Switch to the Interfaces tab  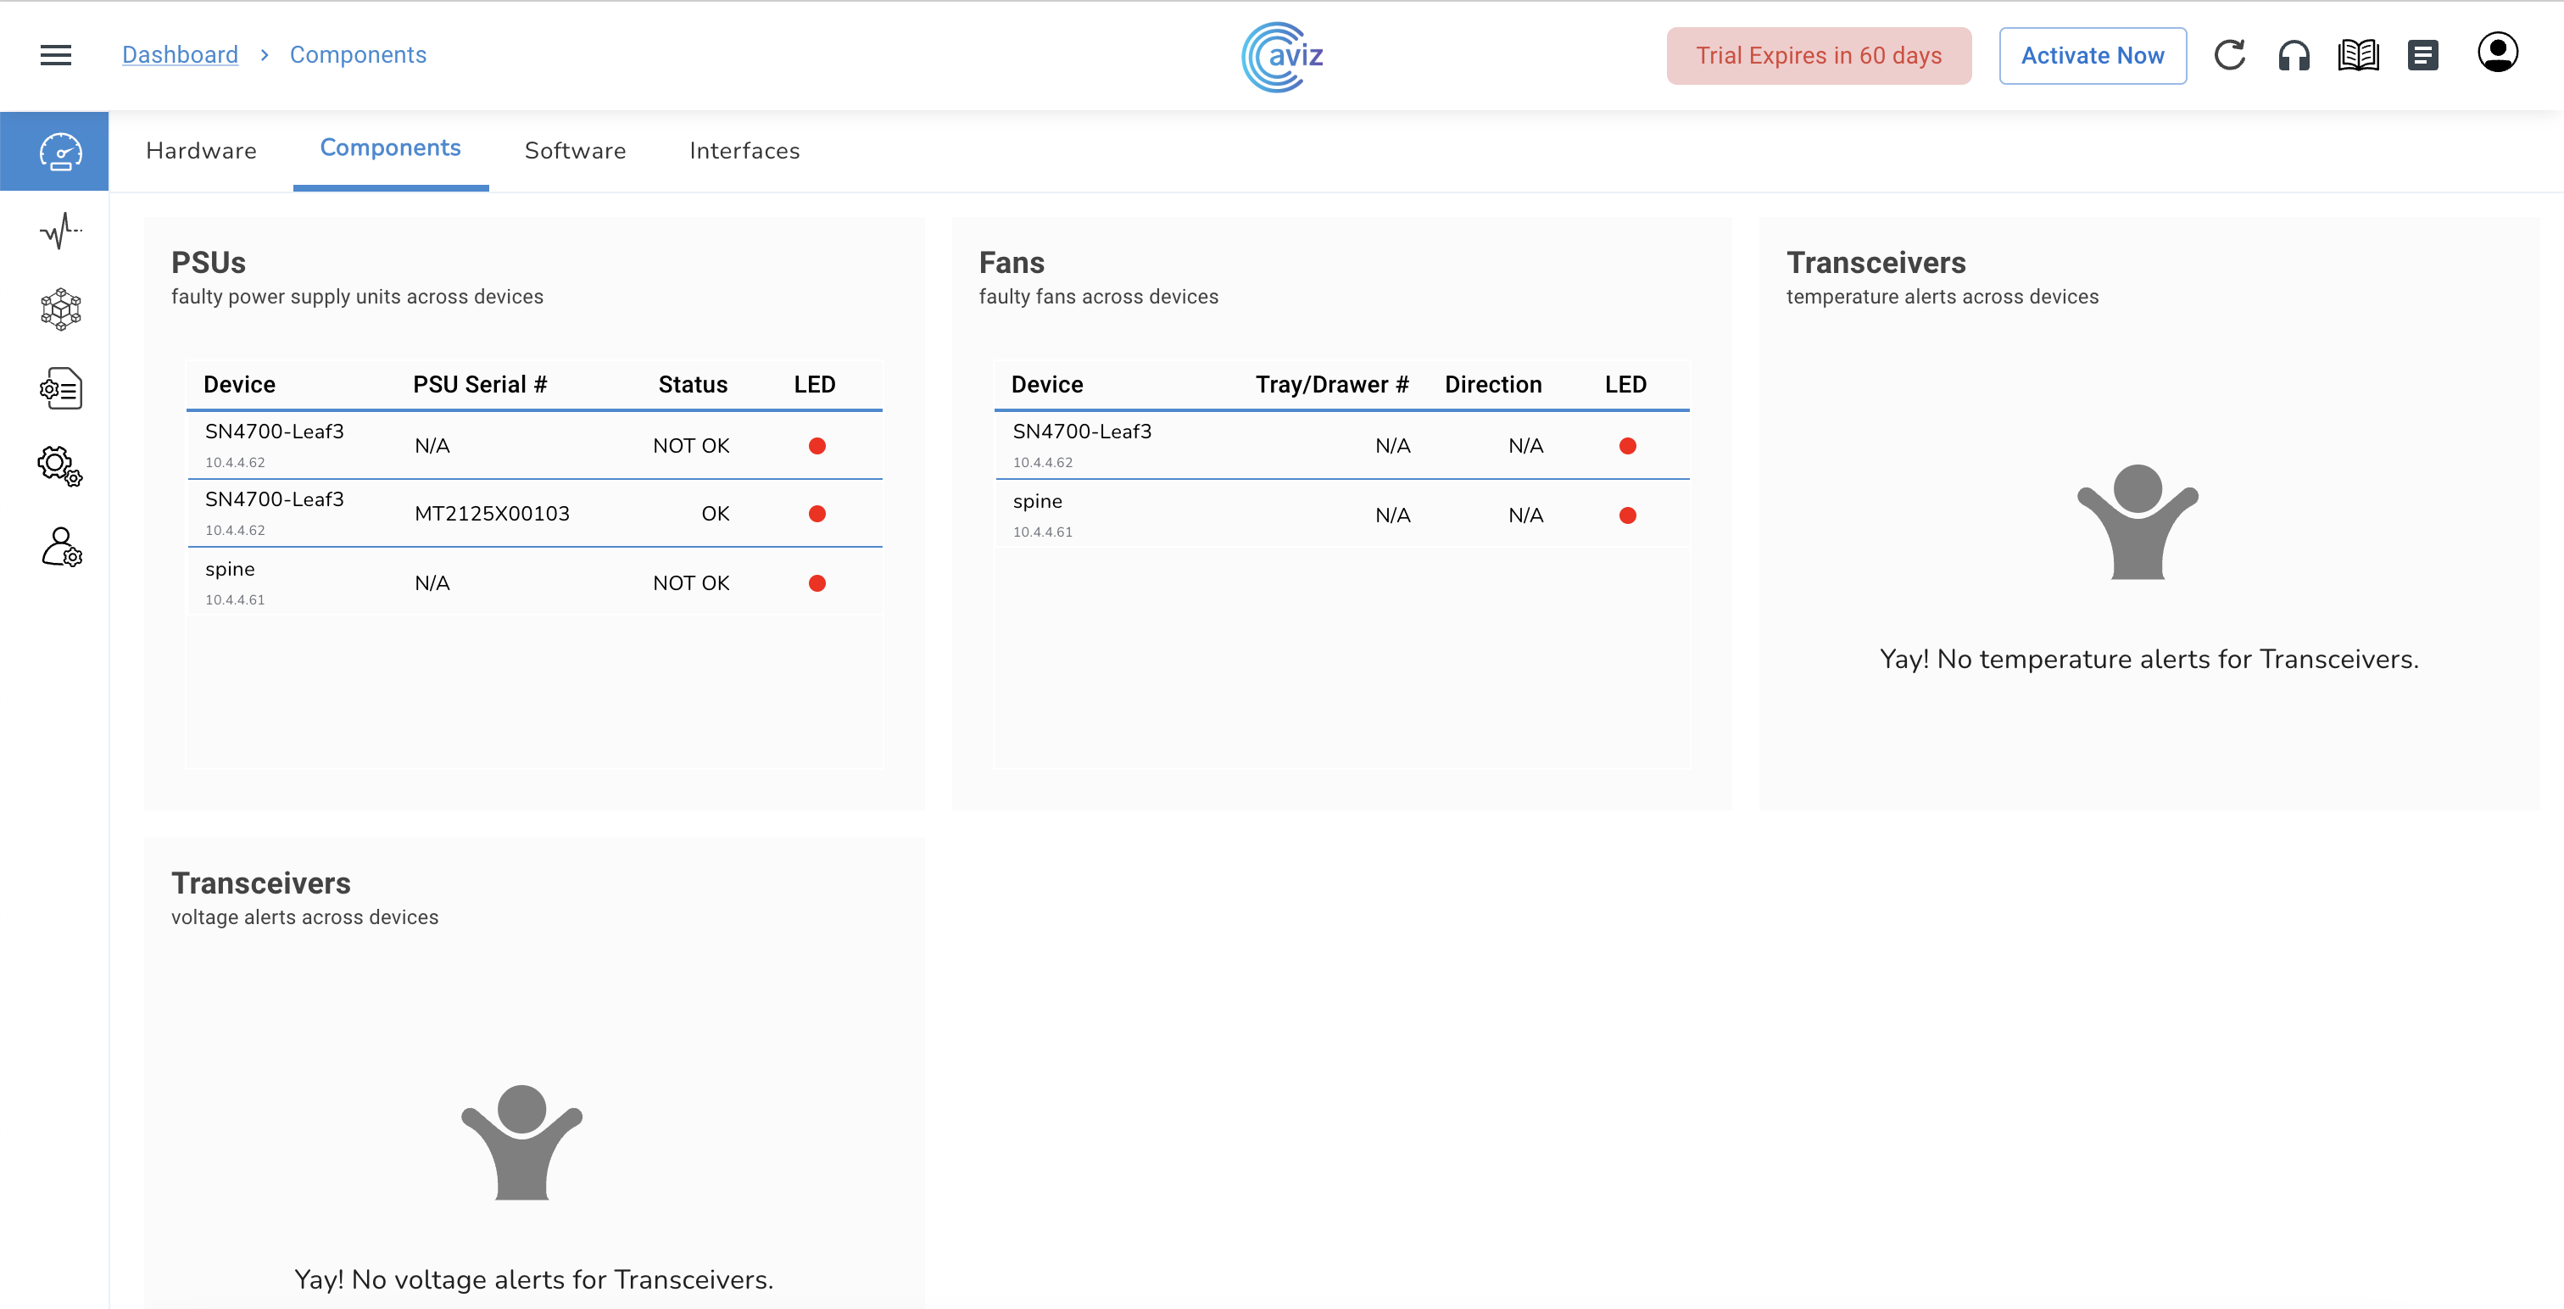tap(744, 150)
